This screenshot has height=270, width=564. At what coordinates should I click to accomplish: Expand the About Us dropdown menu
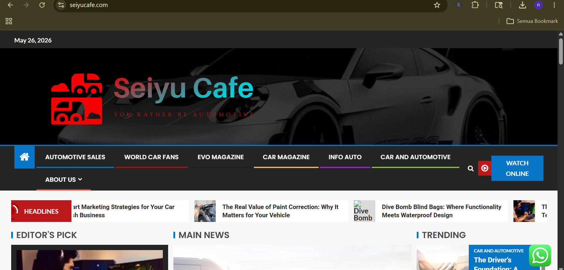click(x=63, y=180)
